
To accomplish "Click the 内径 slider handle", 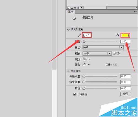I will click(x=84, y=88).
